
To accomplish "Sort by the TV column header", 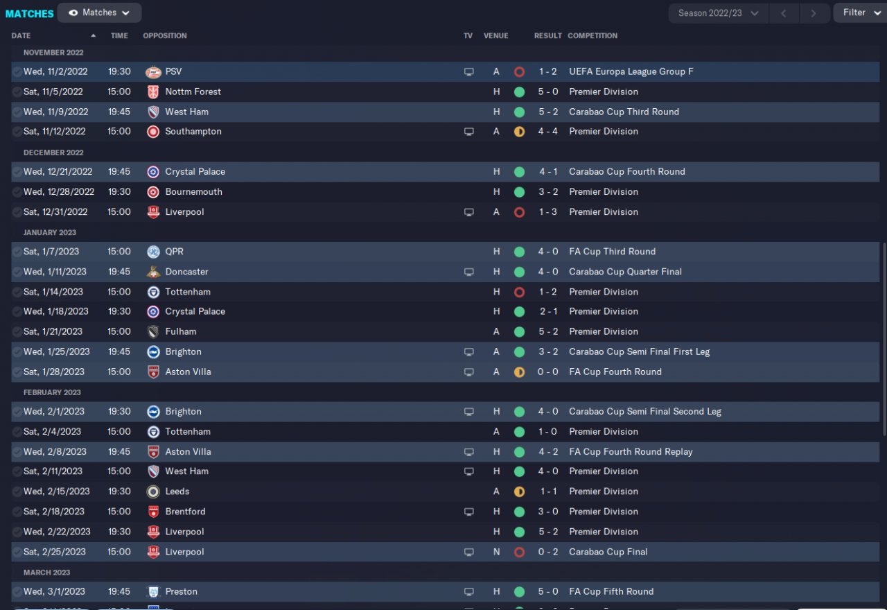I will (x=468, y=35).
